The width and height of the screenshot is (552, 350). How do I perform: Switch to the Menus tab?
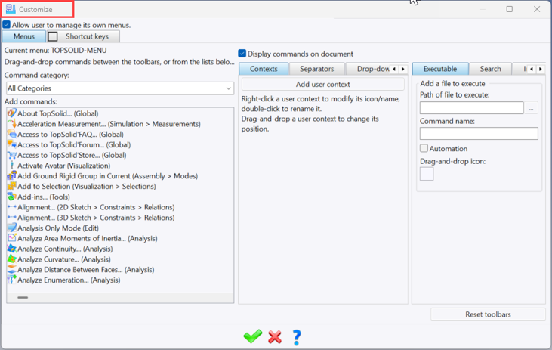coord(24,36)
